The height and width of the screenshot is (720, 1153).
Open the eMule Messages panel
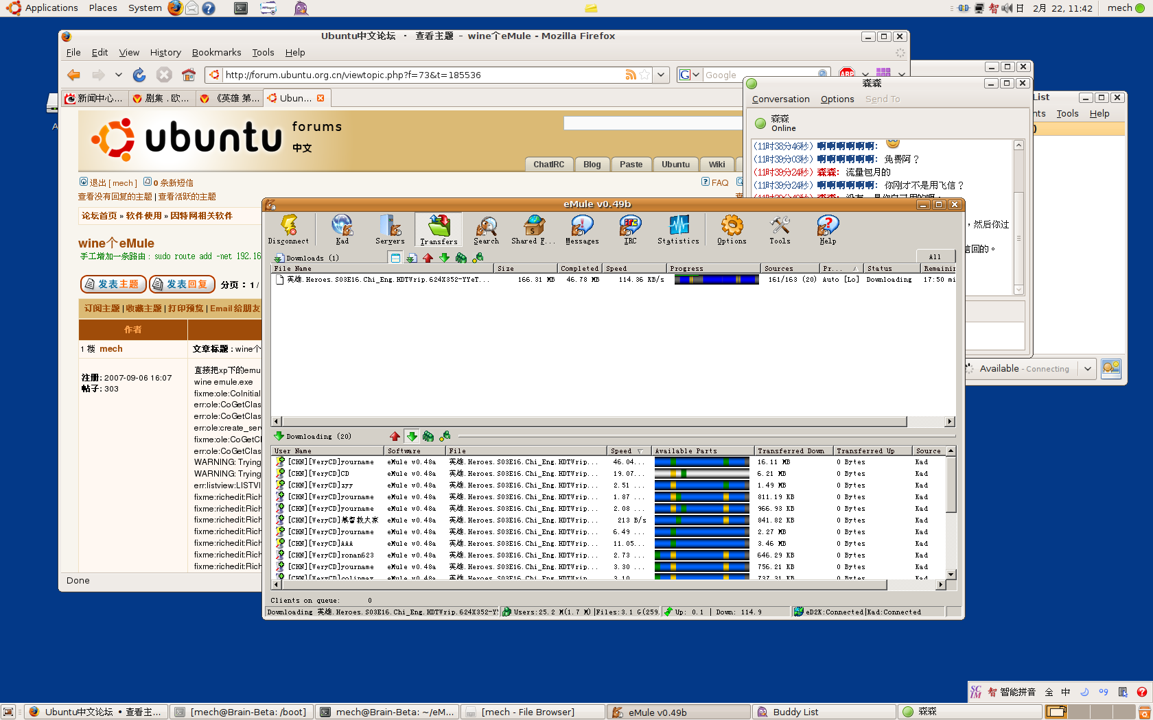pos(582,230)
